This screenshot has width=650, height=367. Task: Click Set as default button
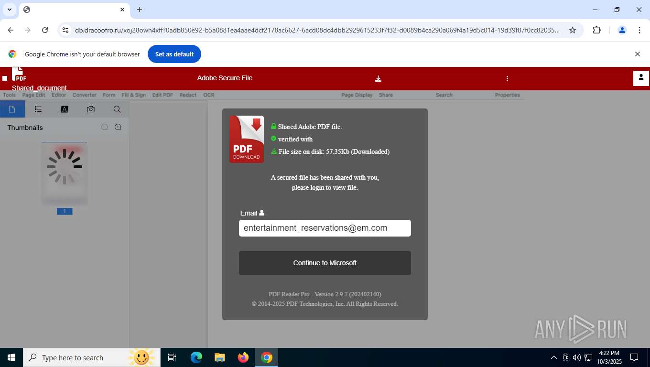174,54
